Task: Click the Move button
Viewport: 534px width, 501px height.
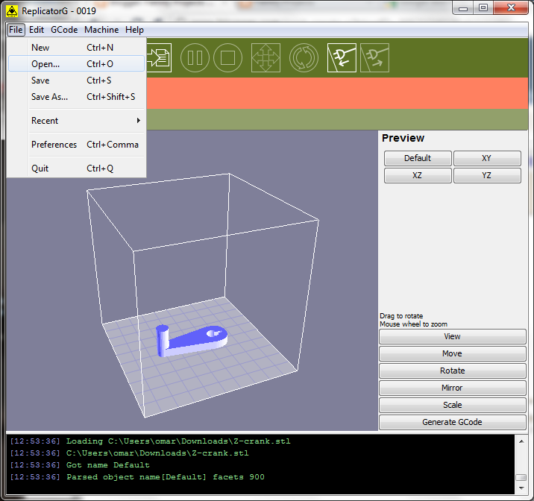Action: click(x=452, y=353)
